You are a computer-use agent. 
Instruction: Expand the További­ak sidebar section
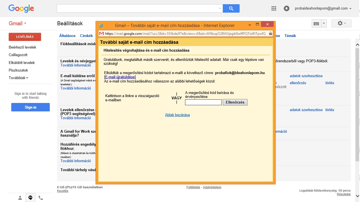[x=19, y=78]
